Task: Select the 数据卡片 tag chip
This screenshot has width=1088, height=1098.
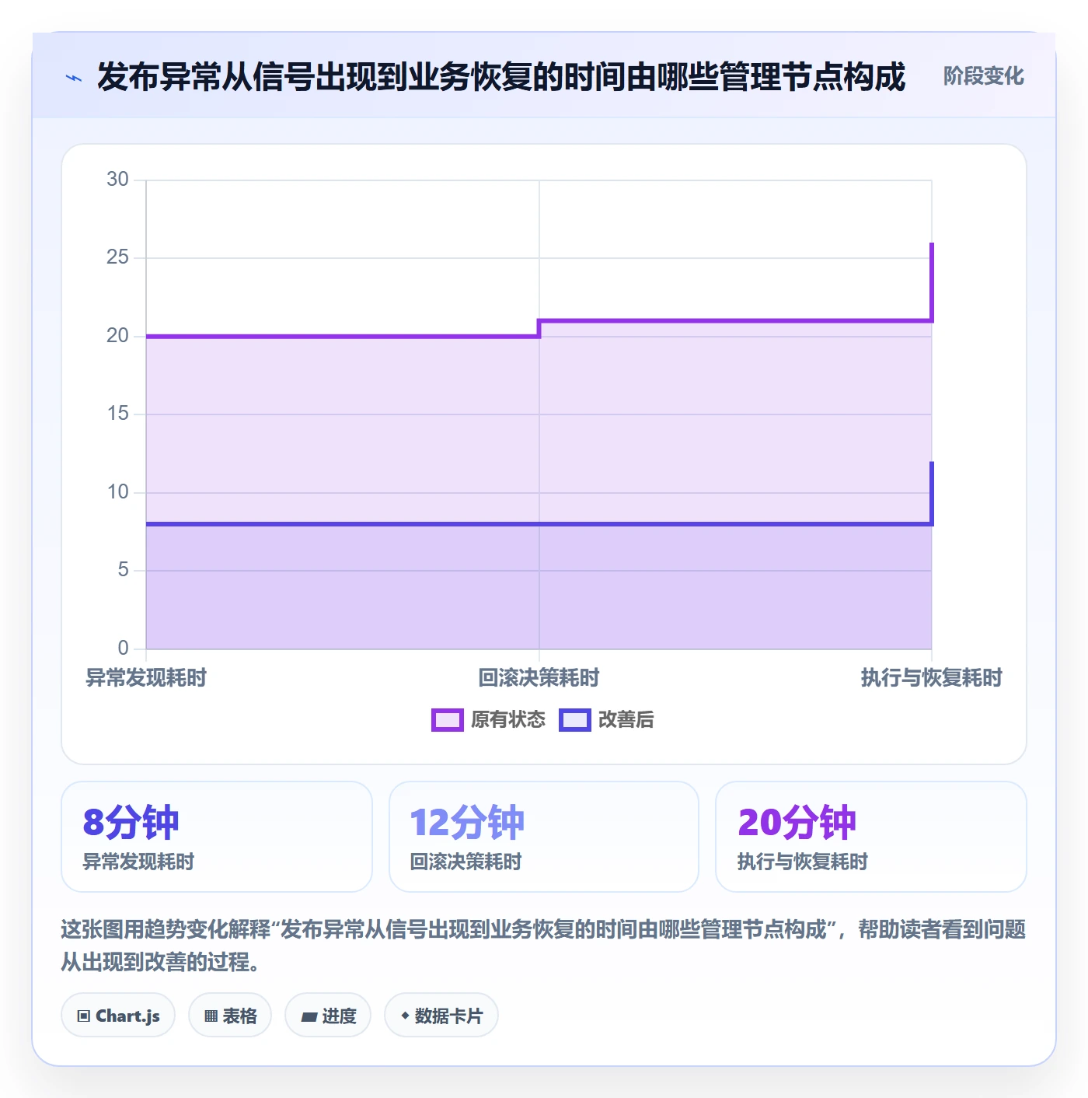Action: click(441, 1016)
